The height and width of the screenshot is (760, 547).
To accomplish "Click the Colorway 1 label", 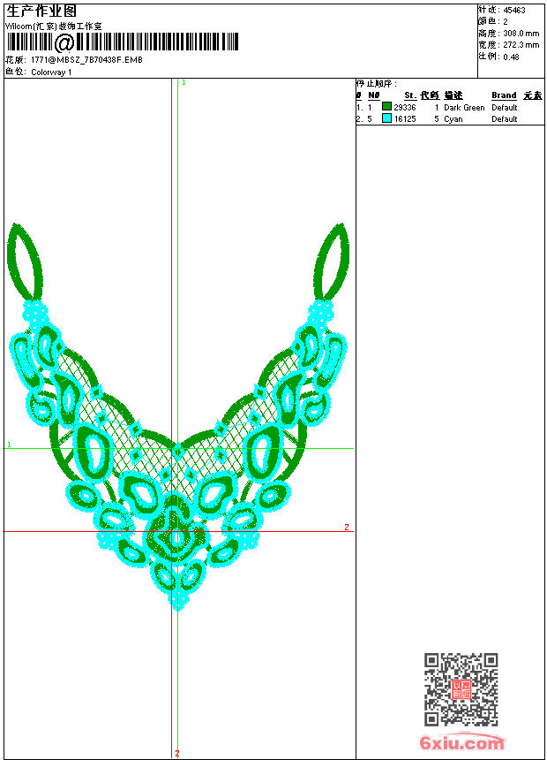I will pos(51,72).
